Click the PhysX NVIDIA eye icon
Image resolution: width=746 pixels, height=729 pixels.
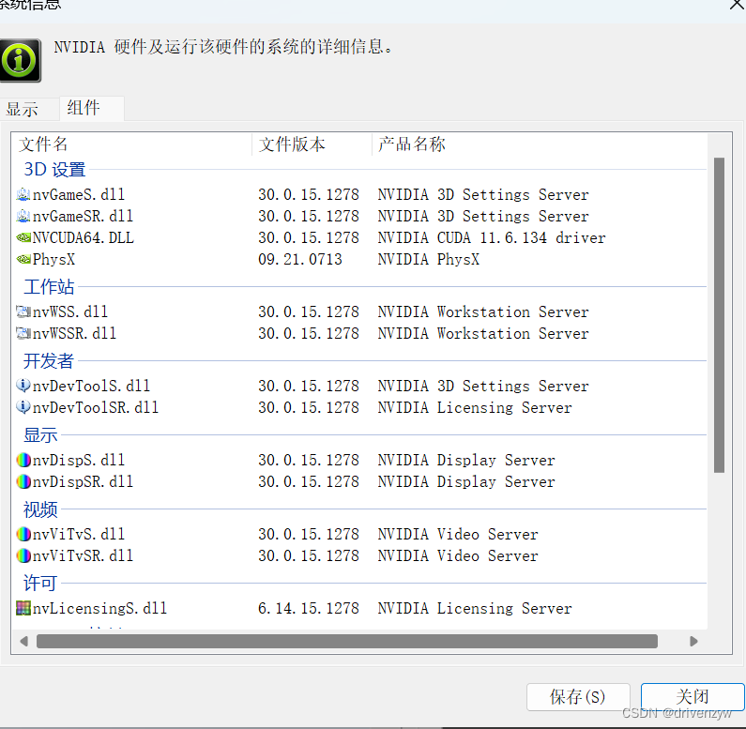23,259
